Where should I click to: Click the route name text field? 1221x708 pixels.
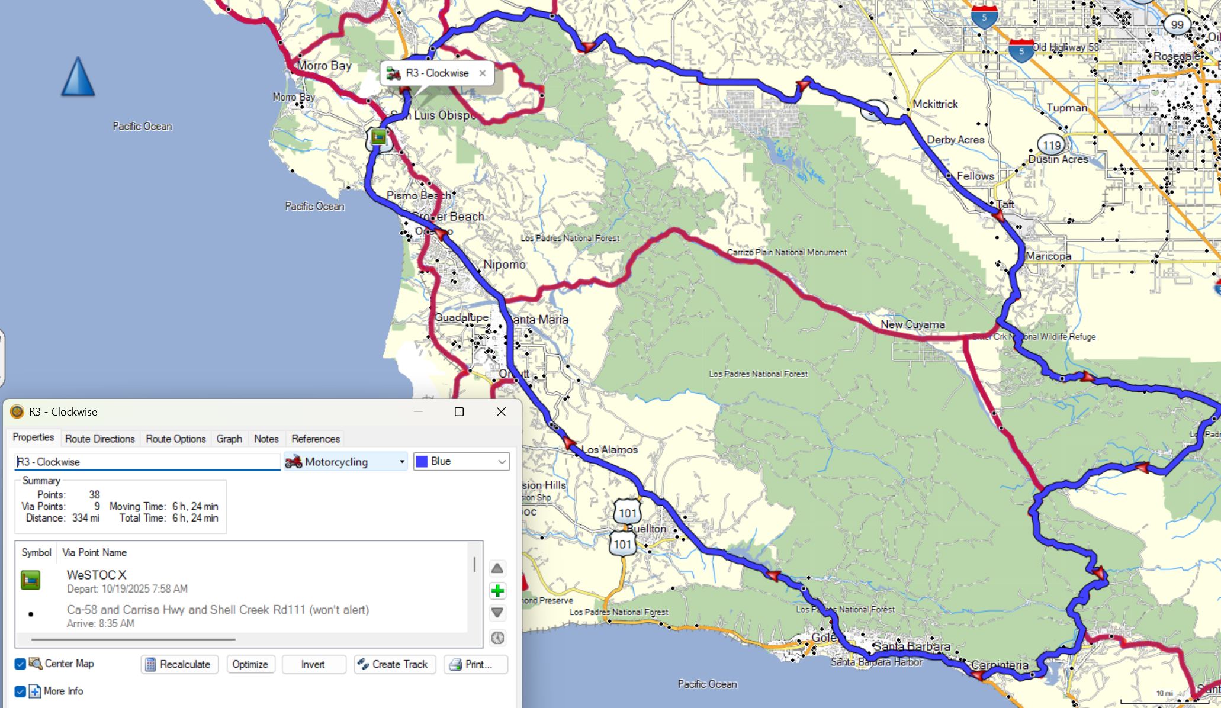click(148, 462)
